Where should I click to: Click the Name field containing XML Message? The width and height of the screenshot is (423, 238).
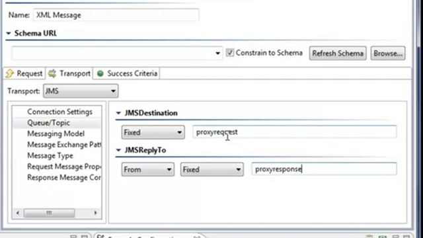click(x=116, y=15)
